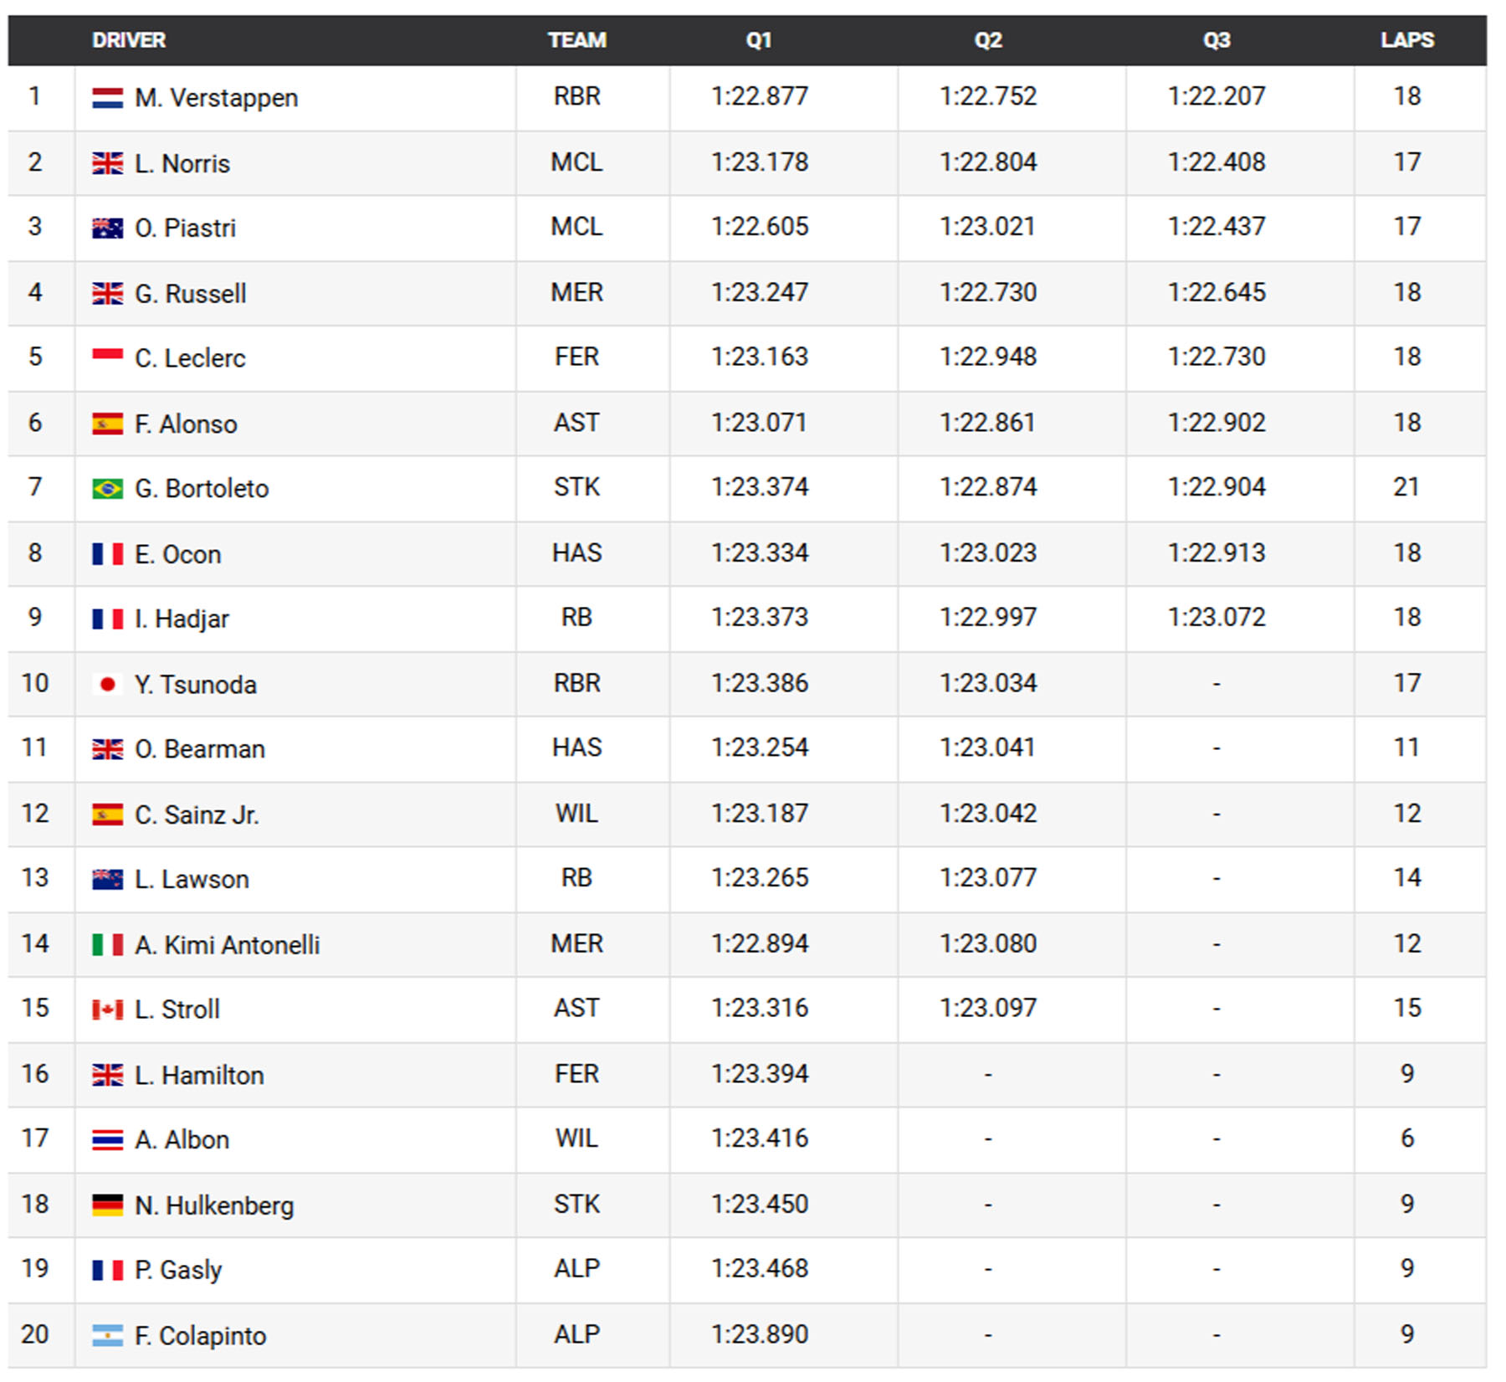1506x1382 pixels.
Task: Select L. Hamilton driver name
Action: point(199,1075)
